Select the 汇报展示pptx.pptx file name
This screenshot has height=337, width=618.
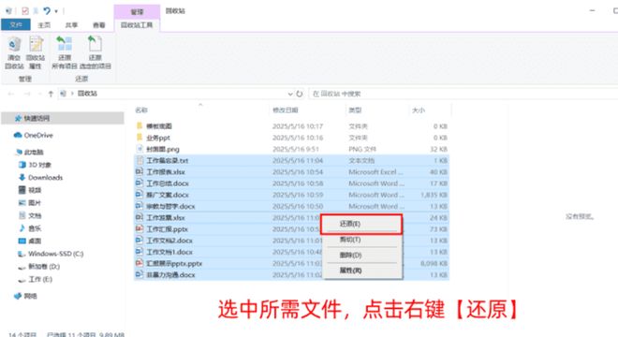174,263
